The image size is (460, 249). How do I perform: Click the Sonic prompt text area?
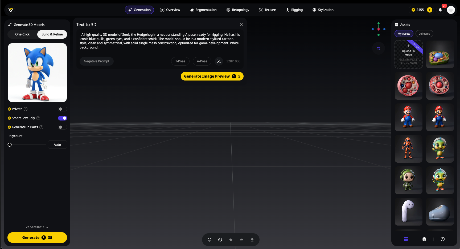coord(160,41)
